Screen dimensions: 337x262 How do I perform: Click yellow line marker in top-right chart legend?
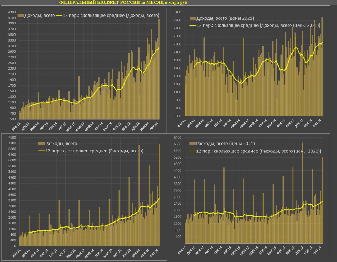(193, 26)
